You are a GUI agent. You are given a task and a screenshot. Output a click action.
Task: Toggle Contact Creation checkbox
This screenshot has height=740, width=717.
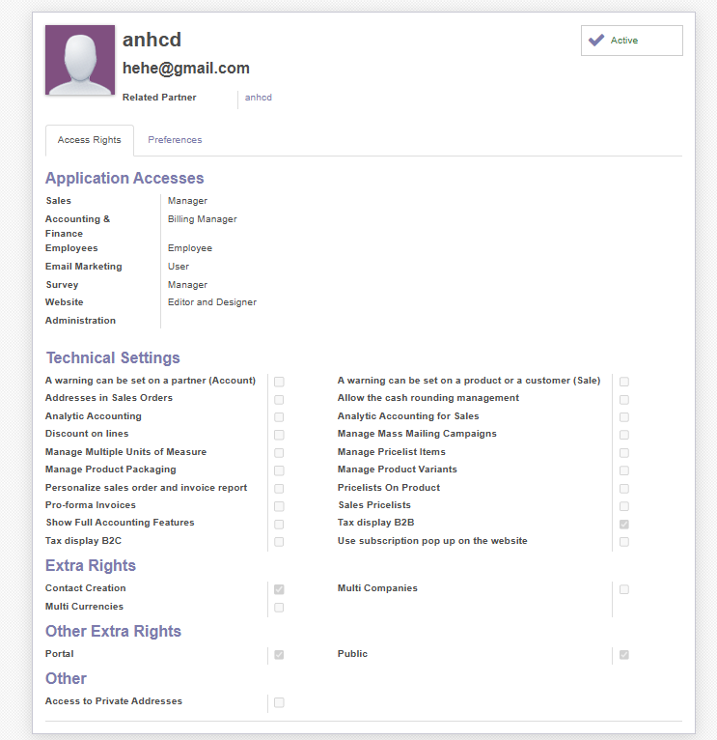(279, 588)
